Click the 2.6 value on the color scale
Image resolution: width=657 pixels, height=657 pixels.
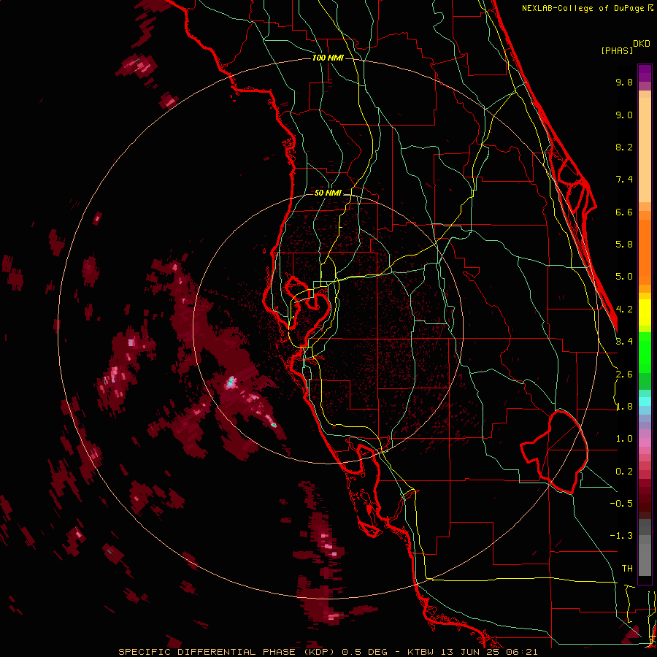(x=624, y=374)
